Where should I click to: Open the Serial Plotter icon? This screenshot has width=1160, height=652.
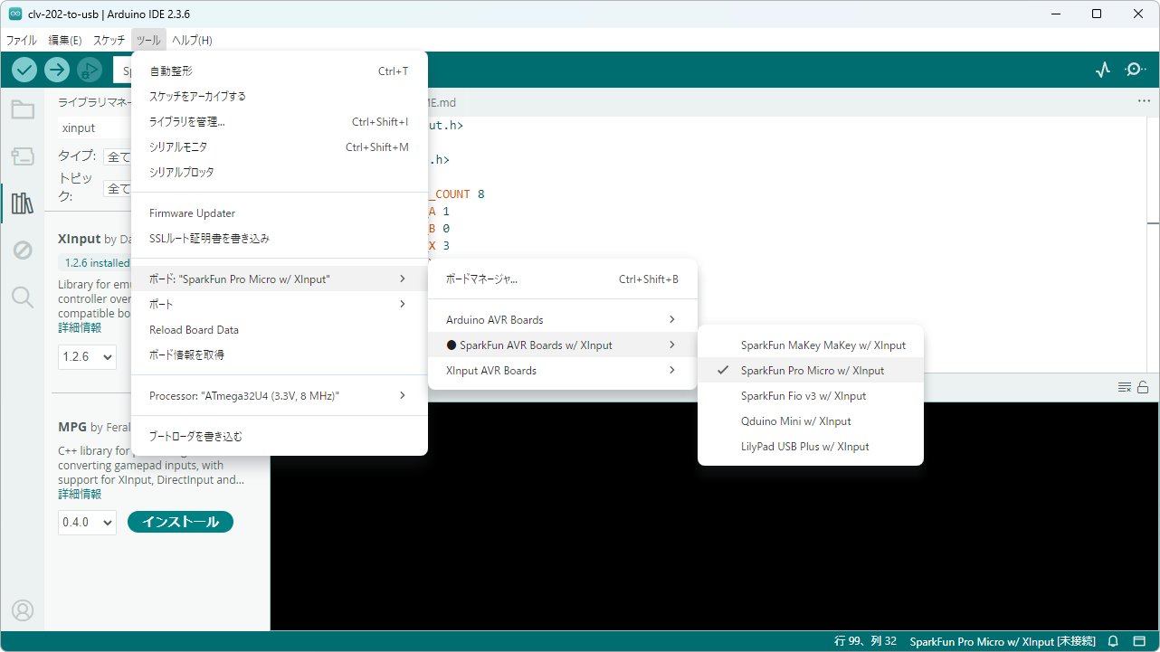[1102, 70]
